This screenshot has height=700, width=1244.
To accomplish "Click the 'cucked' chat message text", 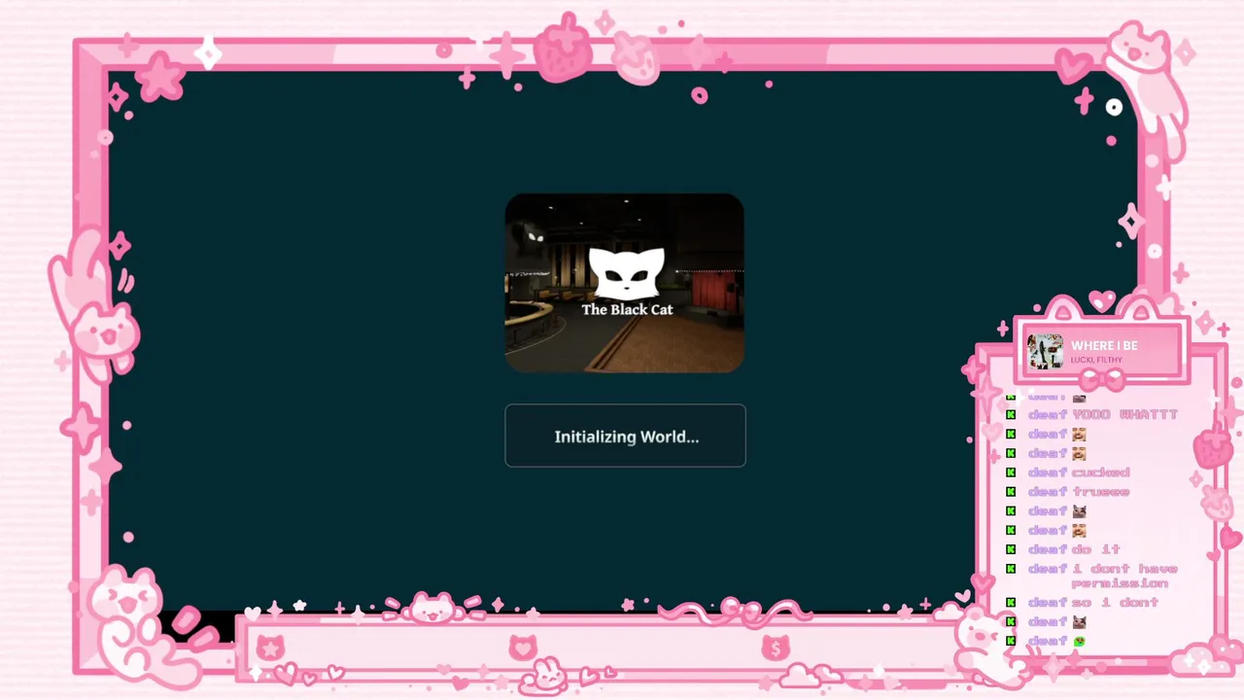I will (x=1101, y=472).
